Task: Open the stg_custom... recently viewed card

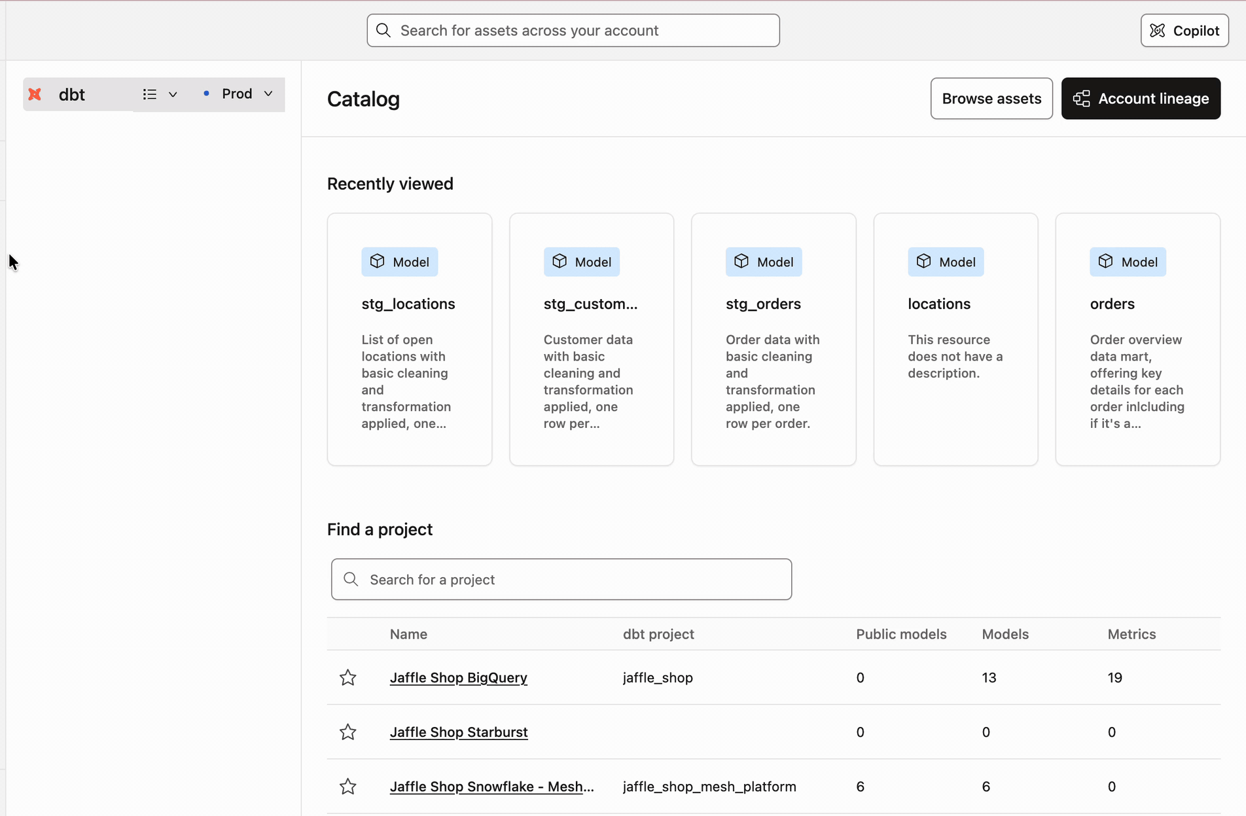Action: (x=592, y=339)
